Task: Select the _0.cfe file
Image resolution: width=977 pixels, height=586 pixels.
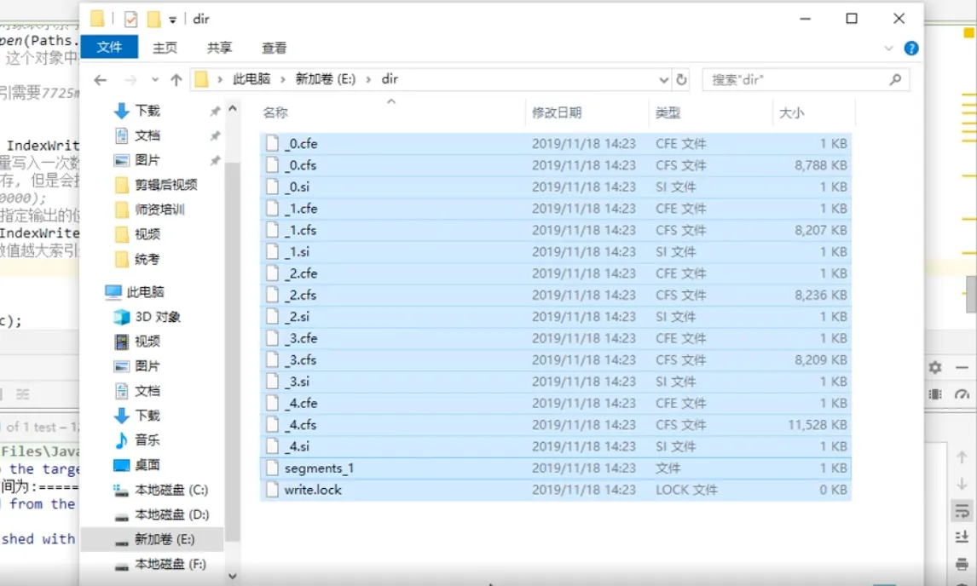Action: tap(555, 144)
